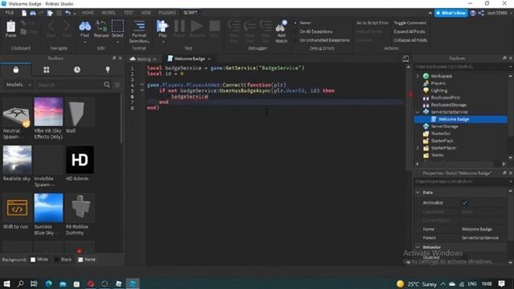Set Toolbox background to None
This screenshot has height=289, width=514.
[x=80, y=259]
